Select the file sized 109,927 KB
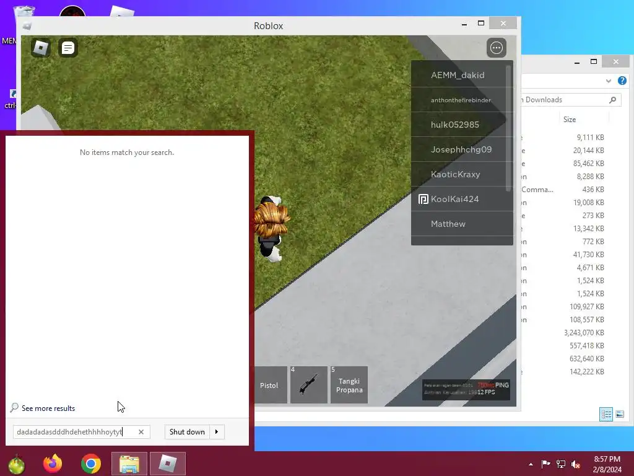 coord(587,307)
